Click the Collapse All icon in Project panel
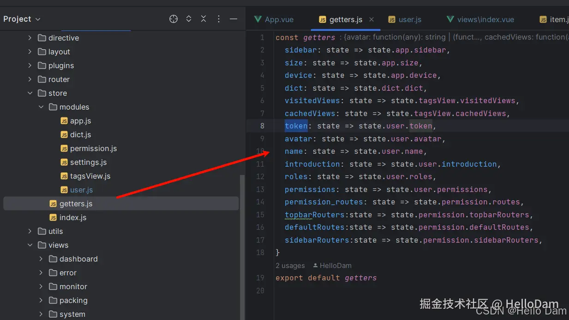 pos(204,19)
